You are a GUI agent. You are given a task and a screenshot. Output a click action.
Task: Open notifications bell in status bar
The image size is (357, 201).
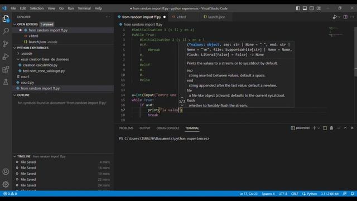pyautogui.click(x=352, y=194)
